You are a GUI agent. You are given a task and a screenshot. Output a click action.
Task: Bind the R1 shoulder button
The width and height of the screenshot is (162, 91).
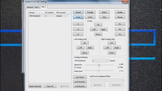point(120,24)
